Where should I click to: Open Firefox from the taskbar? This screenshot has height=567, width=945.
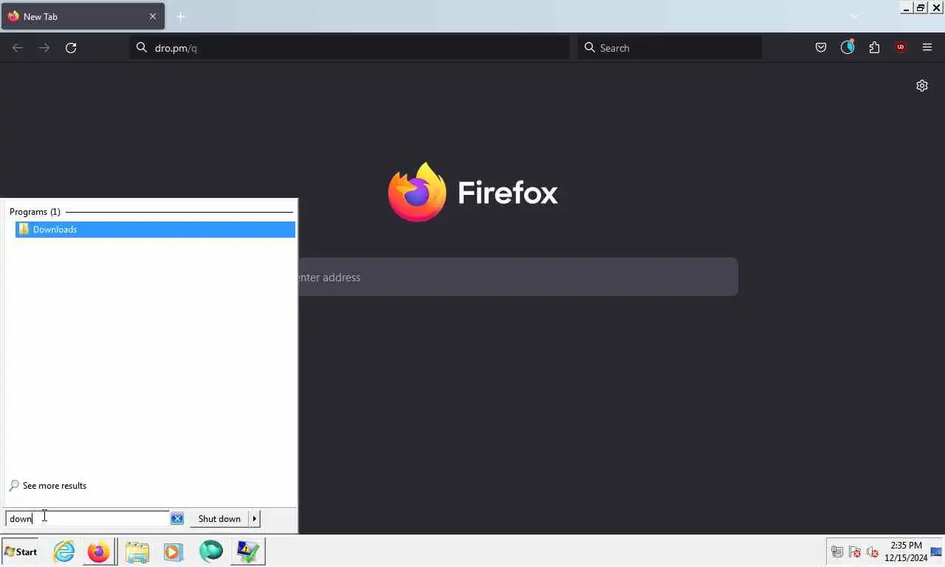[98, 551]
